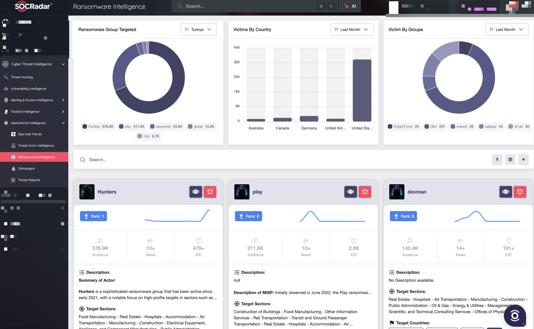Toggle monitoring with the eye icon on Hunters card
The height and width of the screenshot is (329, 534).
pyautogui.click(x=196, y=192)
